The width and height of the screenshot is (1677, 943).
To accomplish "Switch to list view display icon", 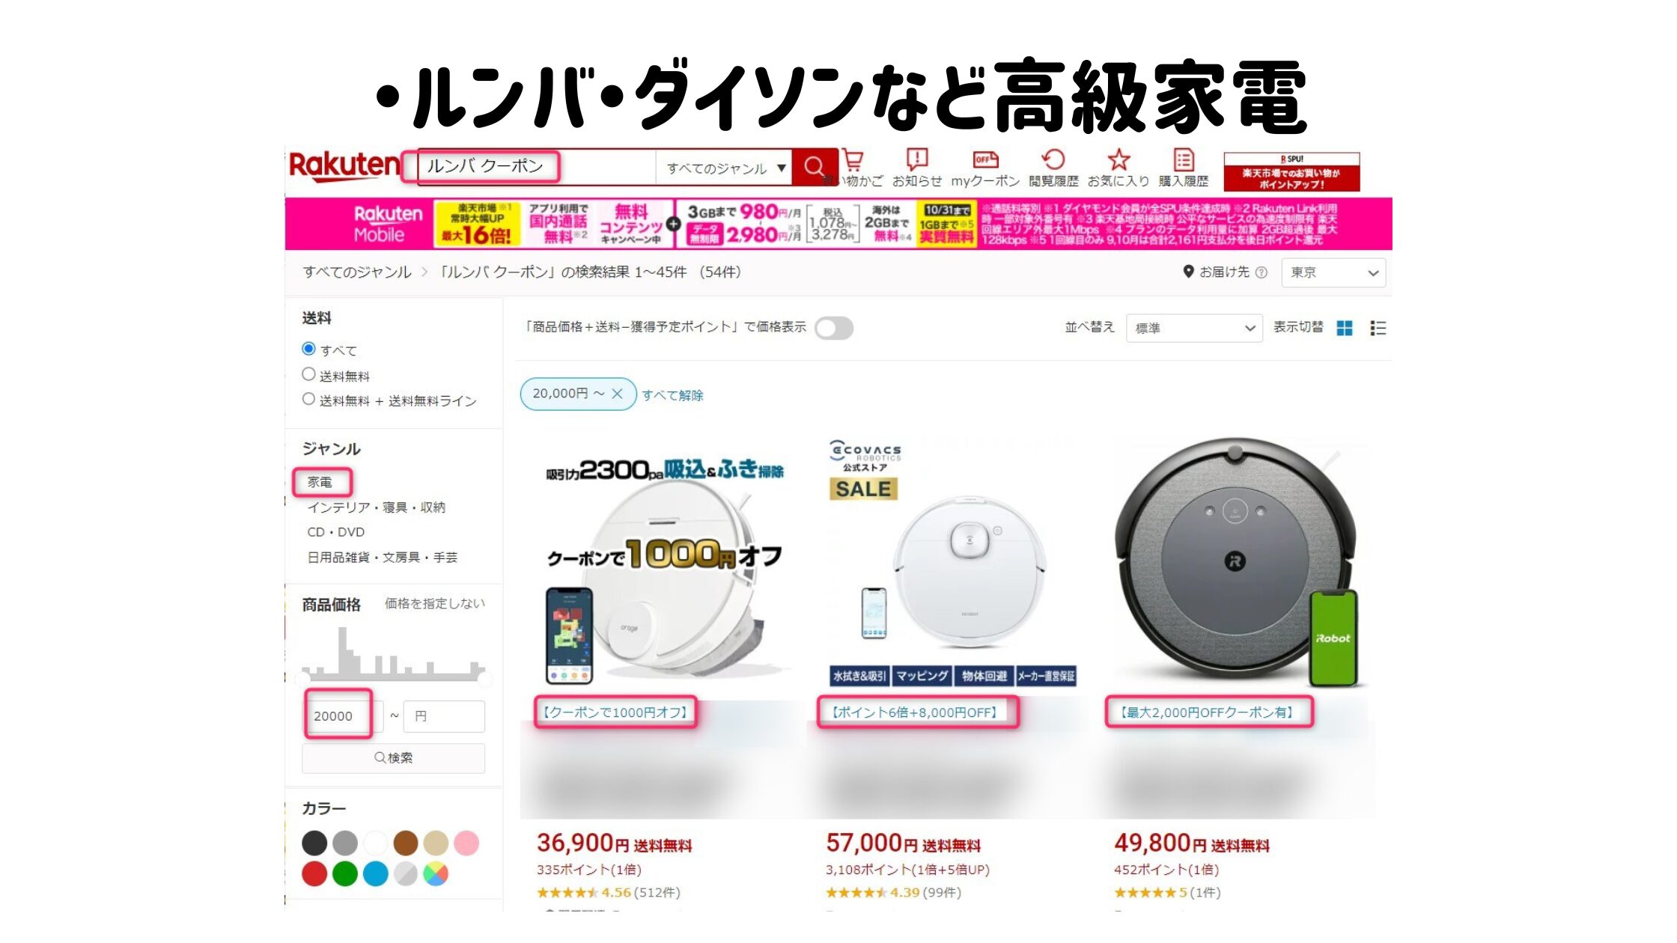I will click(1378, 328).
